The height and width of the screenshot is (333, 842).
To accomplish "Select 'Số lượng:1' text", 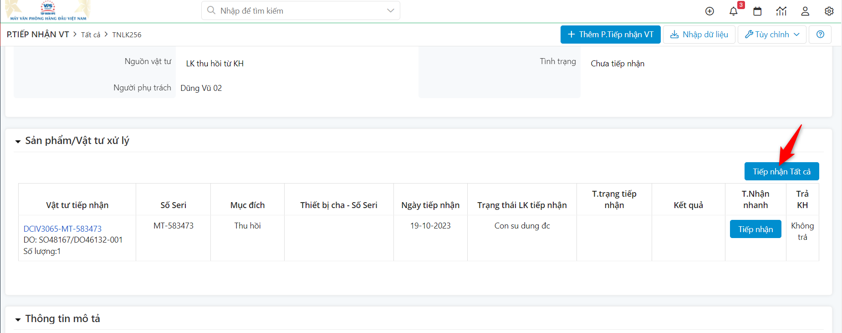I will pos(42,251).
